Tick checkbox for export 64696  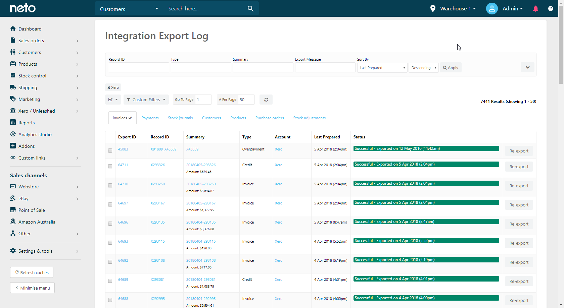[x=110, y=224]
